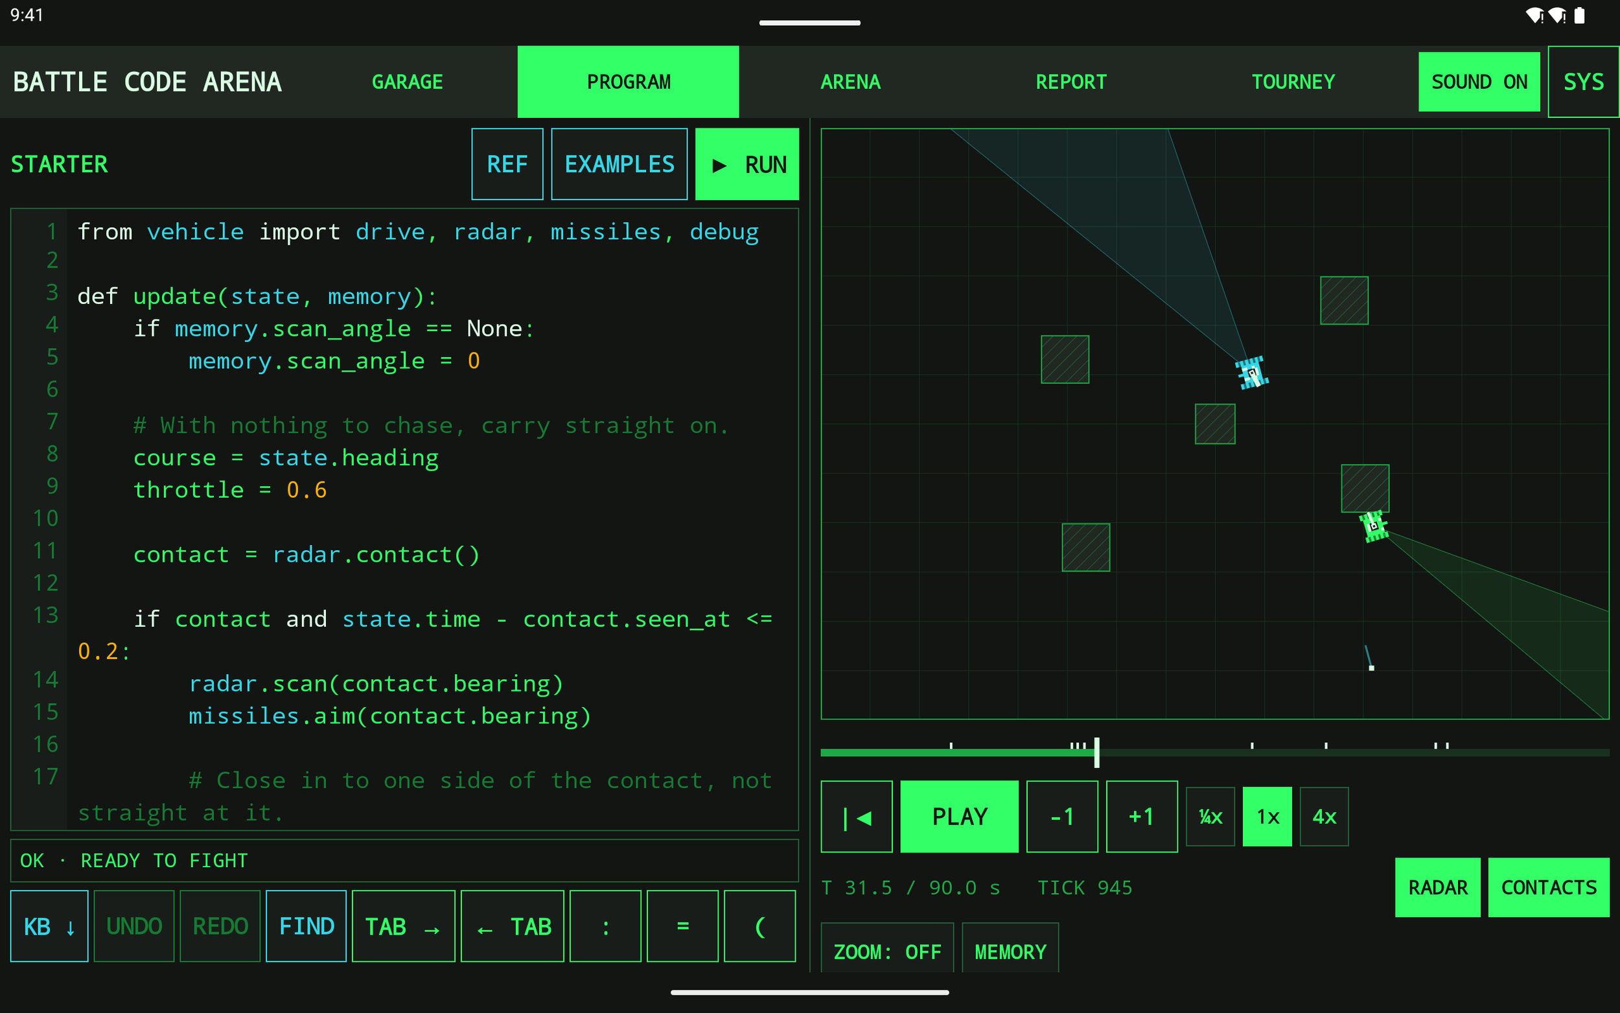Switch to the GARAGE tab
This screenshot has width=1620, height=1013.
coord(407,82)
